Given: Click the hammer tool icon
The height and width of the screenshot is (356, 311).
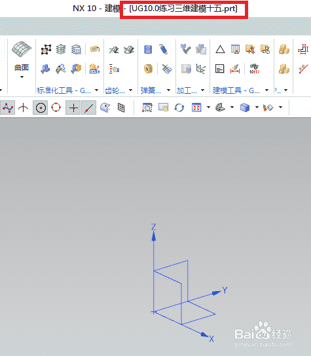Looking at the screenshot, I should tap(61, 69).
